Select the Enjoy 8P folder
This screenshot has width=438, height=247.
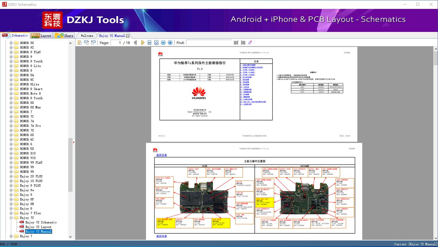click(27, 199)
